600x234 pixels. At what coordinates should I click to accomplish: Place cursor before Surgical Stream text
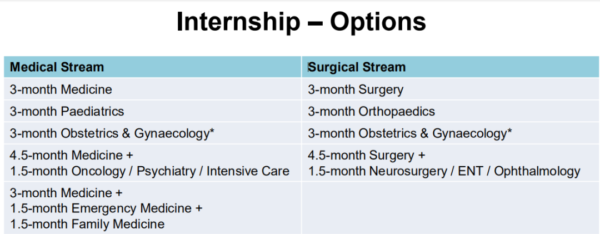point(308,67)
